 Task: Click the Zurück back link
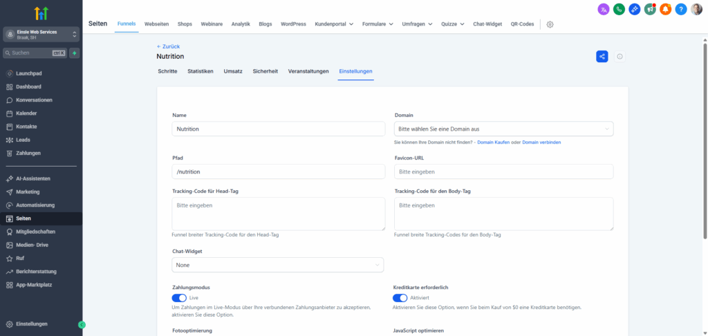pos(168,46)
